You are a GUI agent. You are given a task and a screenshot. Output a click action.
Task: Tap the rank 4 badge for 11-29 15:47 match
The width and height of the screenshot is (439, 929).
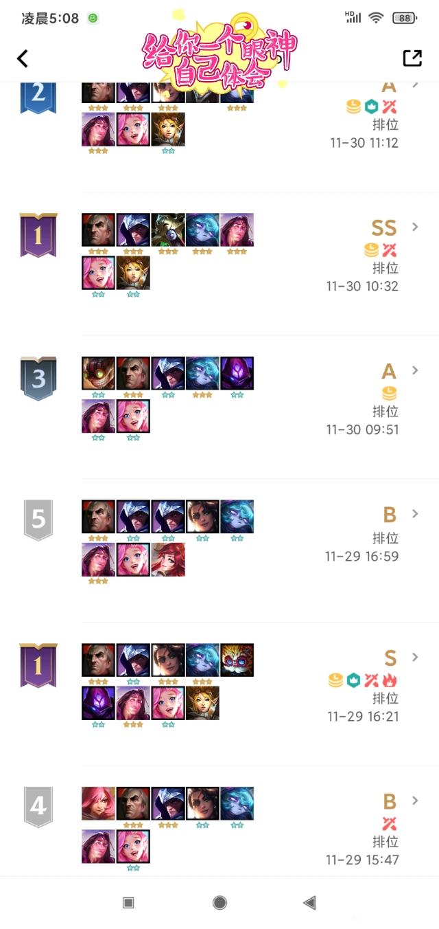click(38, 807)
